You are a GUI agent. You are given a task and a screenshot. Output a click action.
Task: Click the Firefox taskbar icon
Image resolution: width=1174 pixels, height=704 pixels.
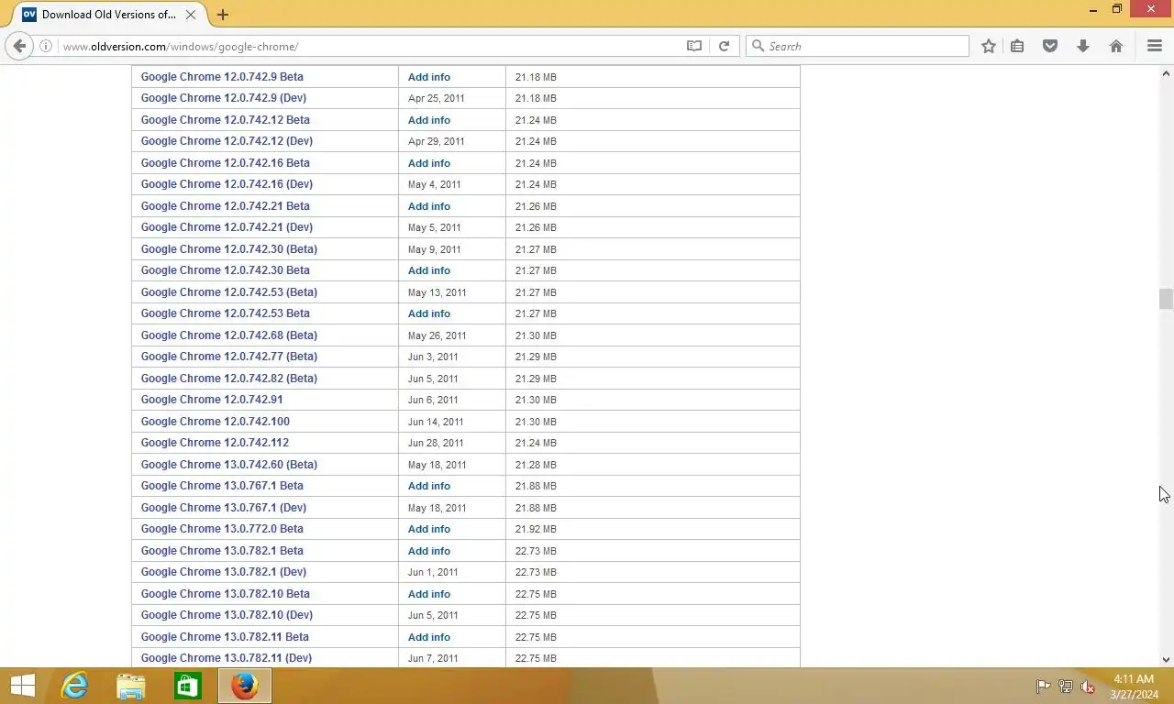(245, 686)
